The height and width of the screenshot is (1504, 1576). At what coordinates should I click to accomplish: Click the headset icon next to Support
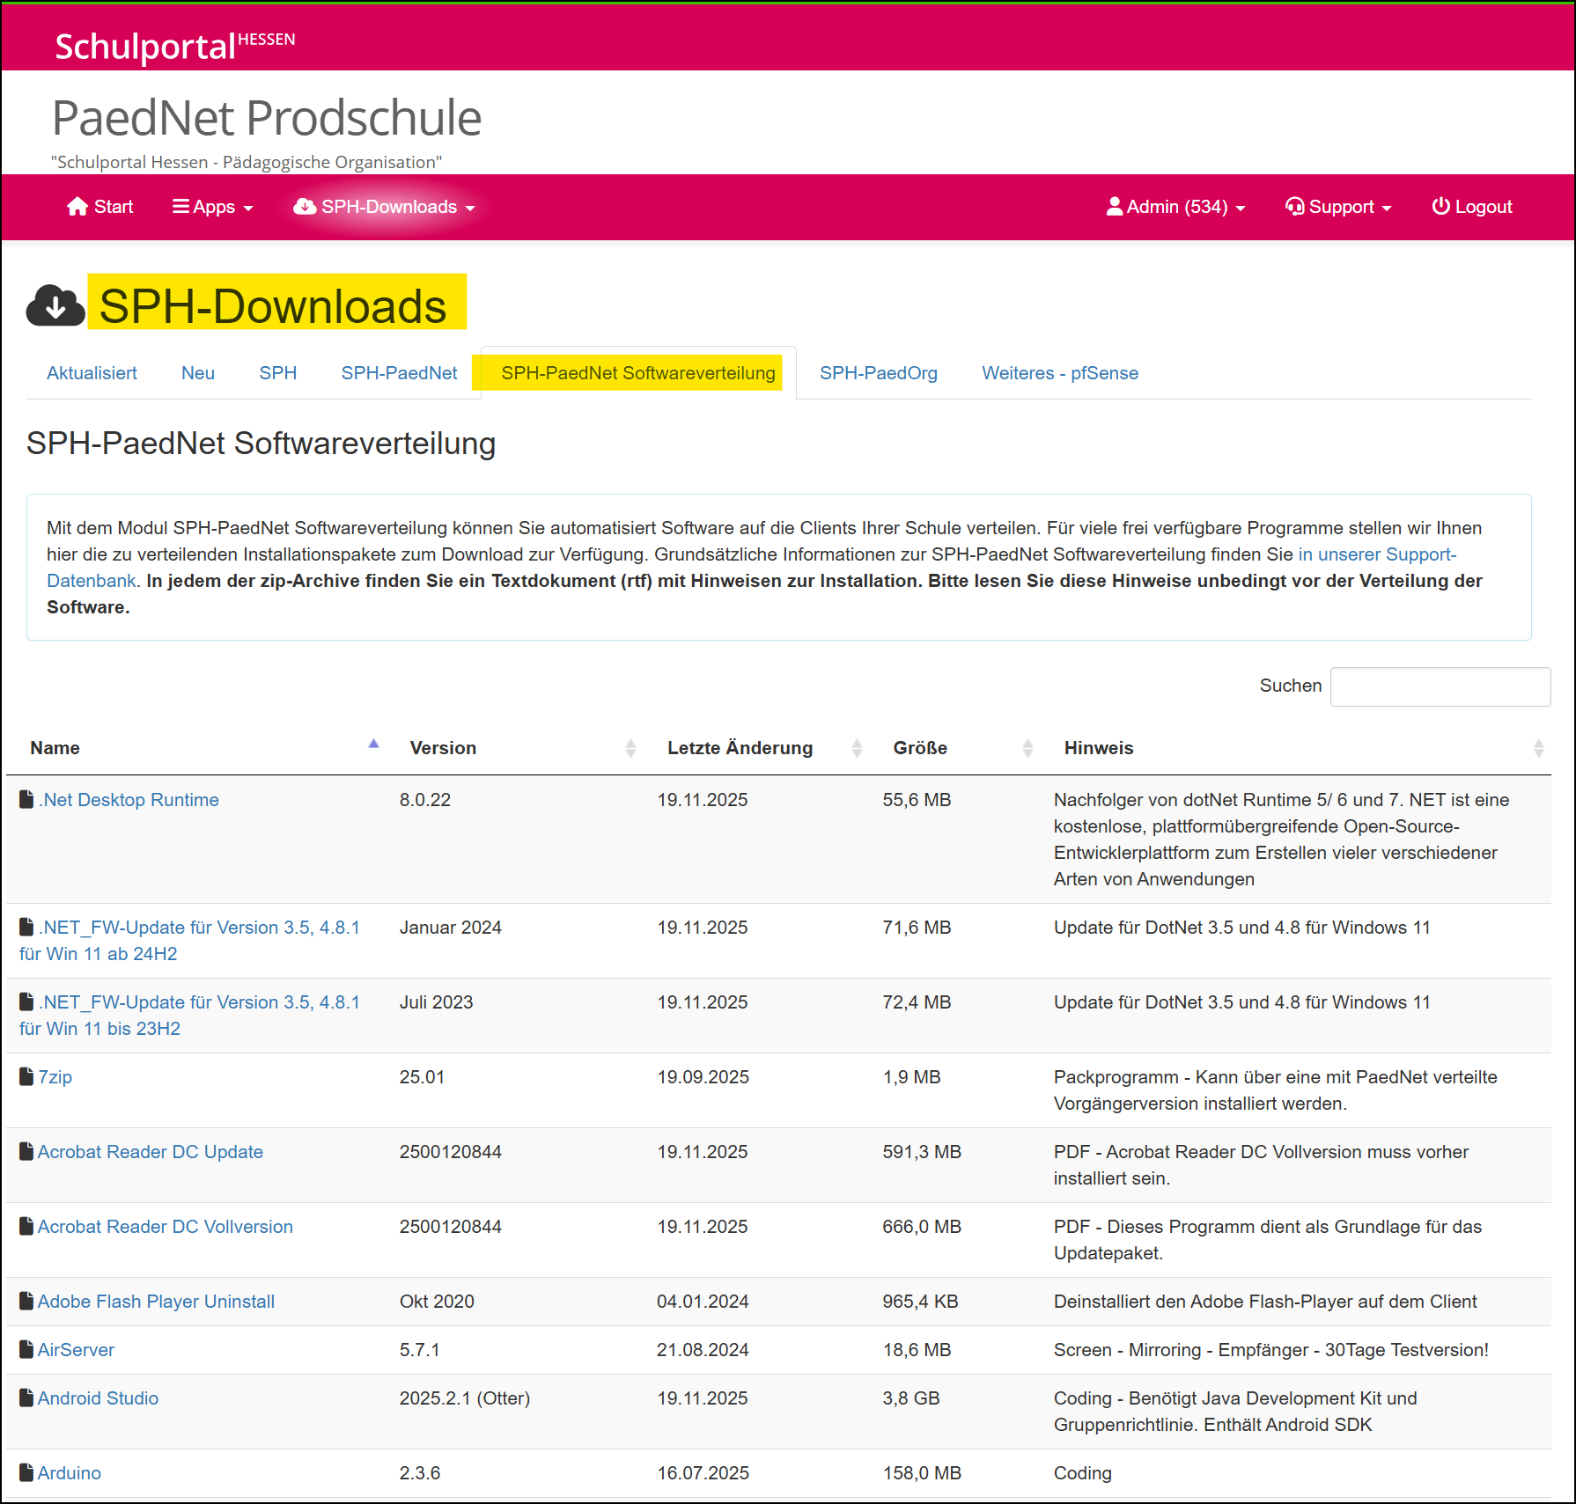1294,206
